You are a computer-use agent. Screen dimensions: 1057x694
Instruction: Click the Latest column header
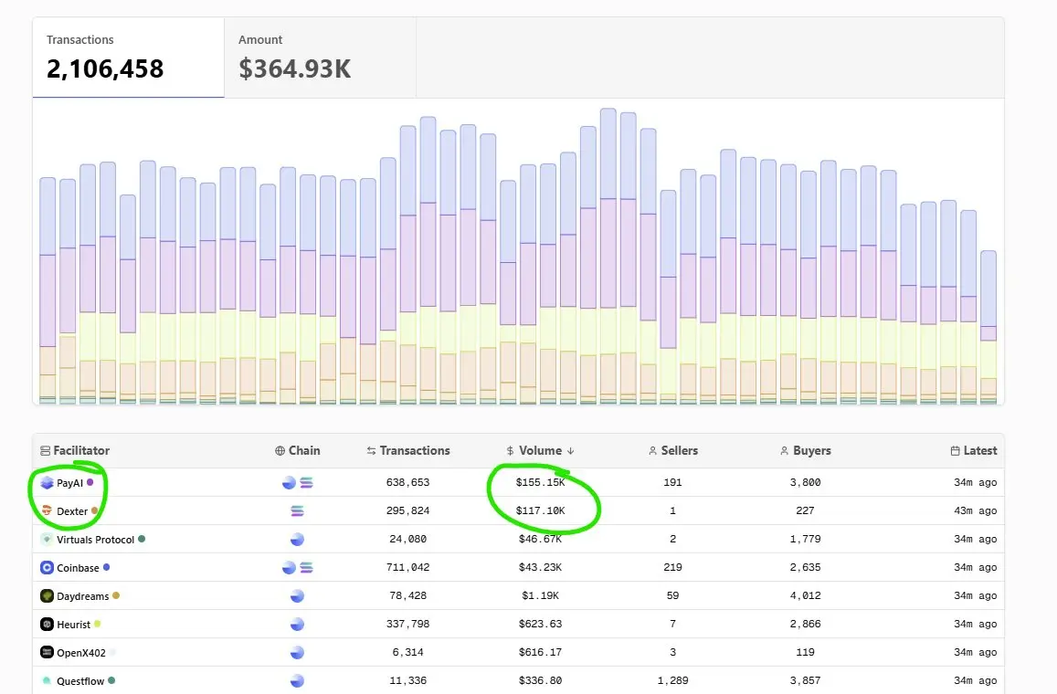pyautogui.click(x=974, y=451)
